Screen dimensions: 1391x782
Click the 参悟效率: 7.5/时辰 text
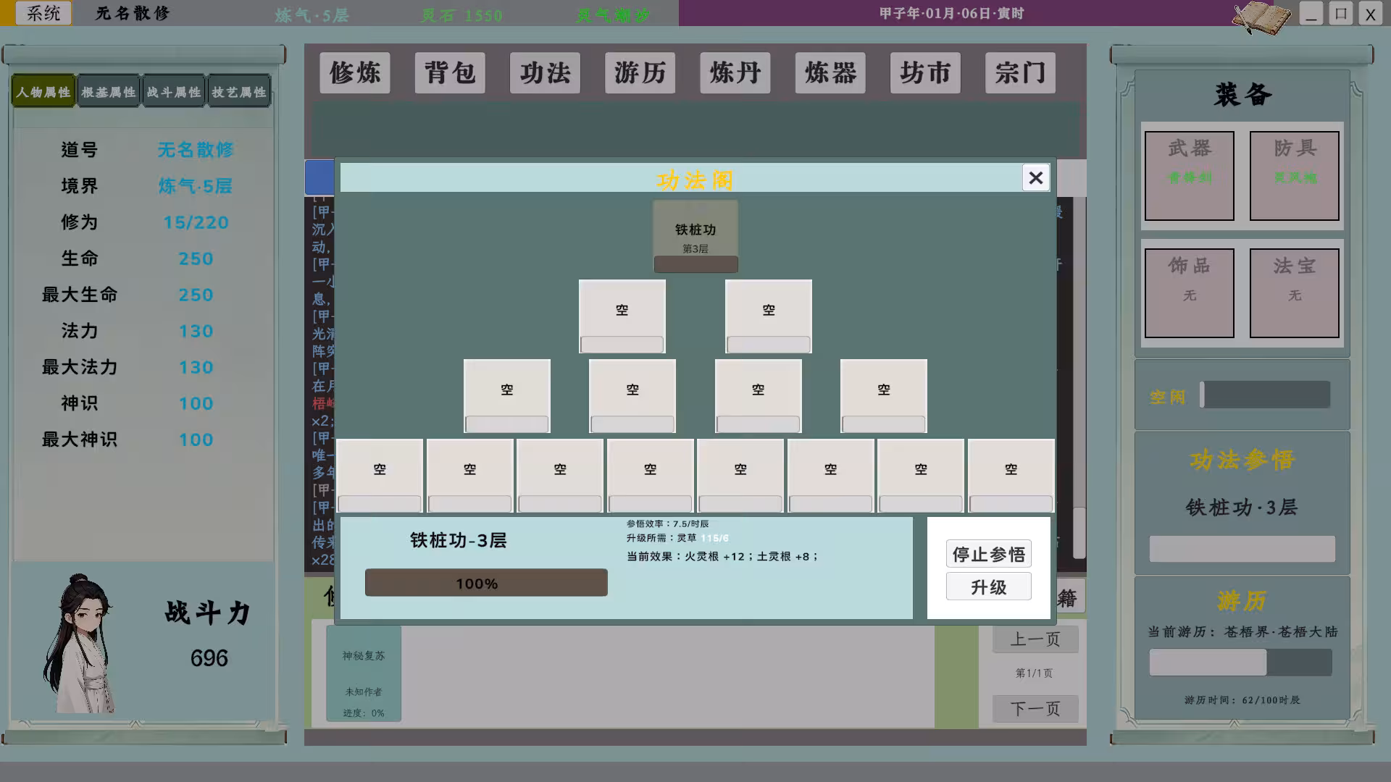(668, 524)
